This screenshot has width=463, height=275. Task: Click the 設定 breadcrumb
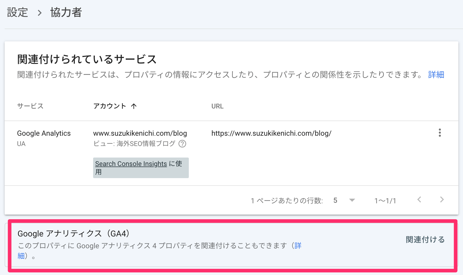pyautogui.click(x=17, y=12)
